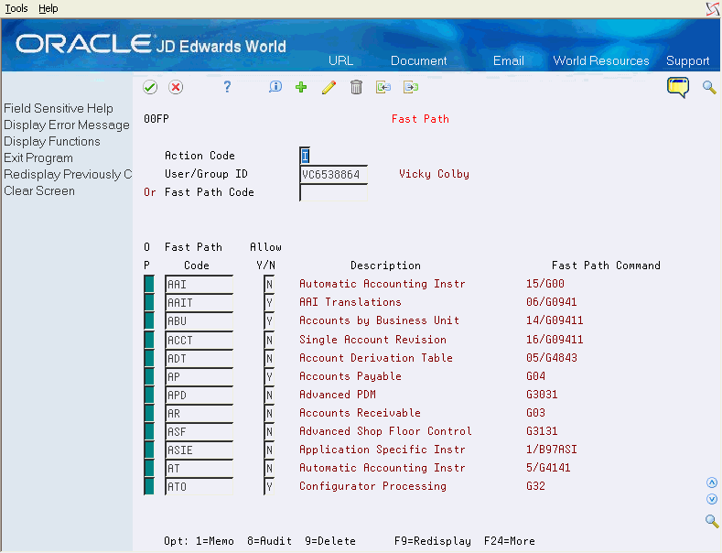
Task: Click the pencil Change icon
Action: pyautogui.click(x=329, y=87)
